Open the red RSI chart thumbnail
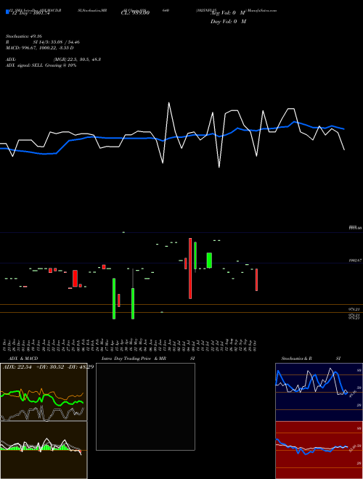Image resolution: width=363 pixels, height=479 pixels. [319, 450]
